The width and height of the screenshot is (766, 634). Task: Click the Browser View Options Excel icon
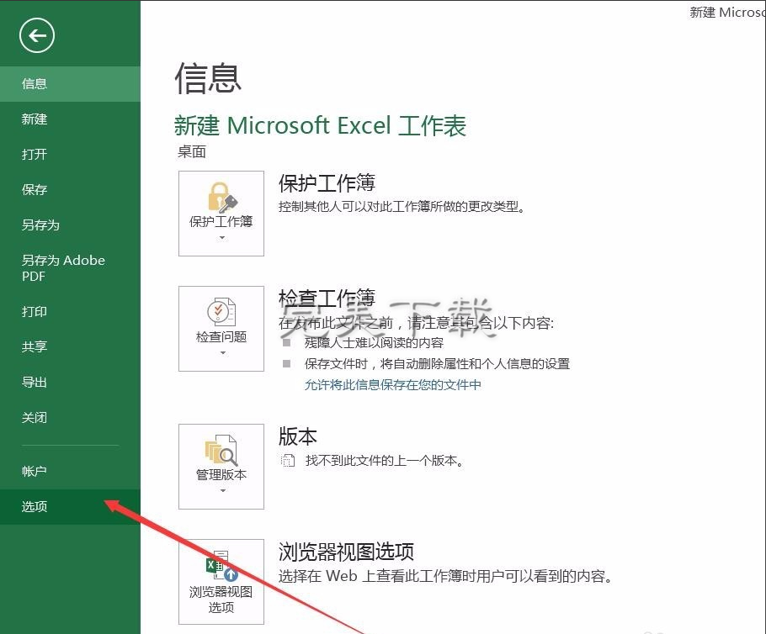[221, 566]
